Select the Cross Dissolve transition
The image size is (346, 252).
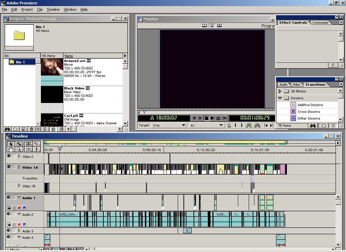pos(308,112)
